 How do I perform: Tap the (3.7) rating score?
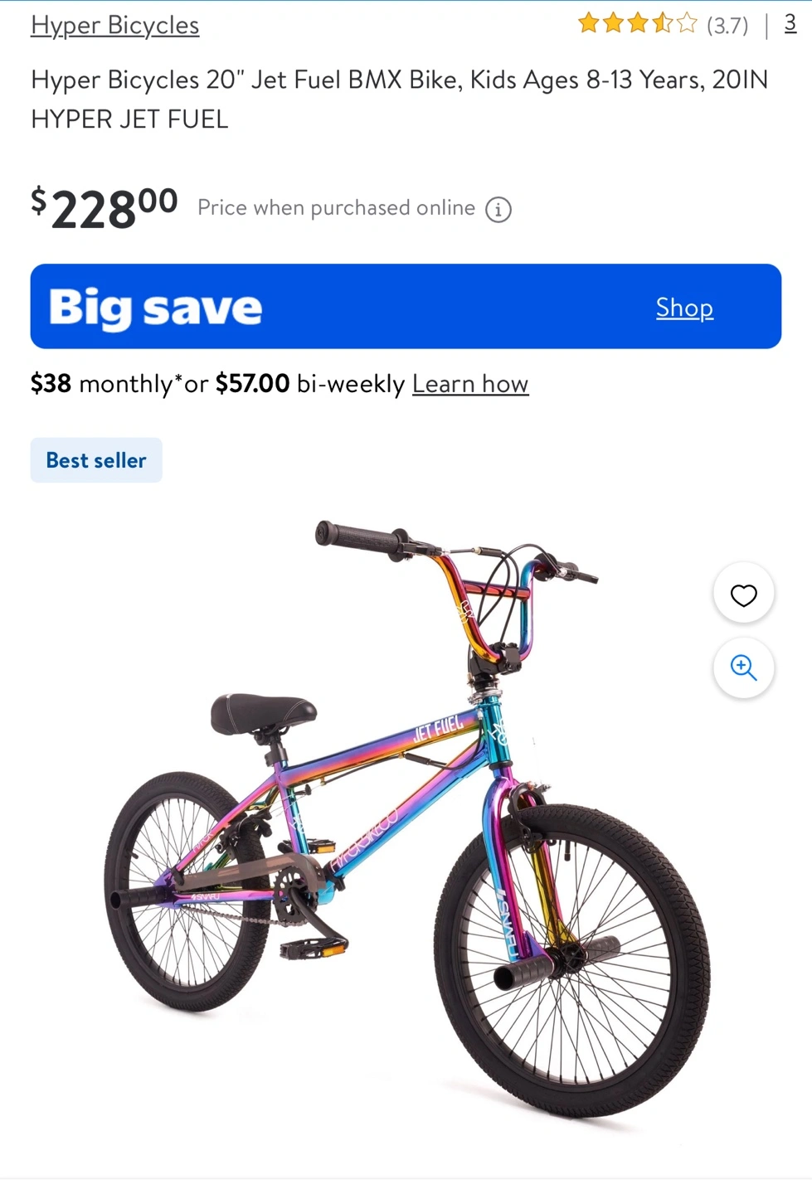(x=727, y=26)
